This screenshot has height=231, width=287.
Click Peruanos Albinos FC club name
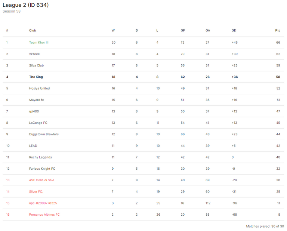[44, 215]
